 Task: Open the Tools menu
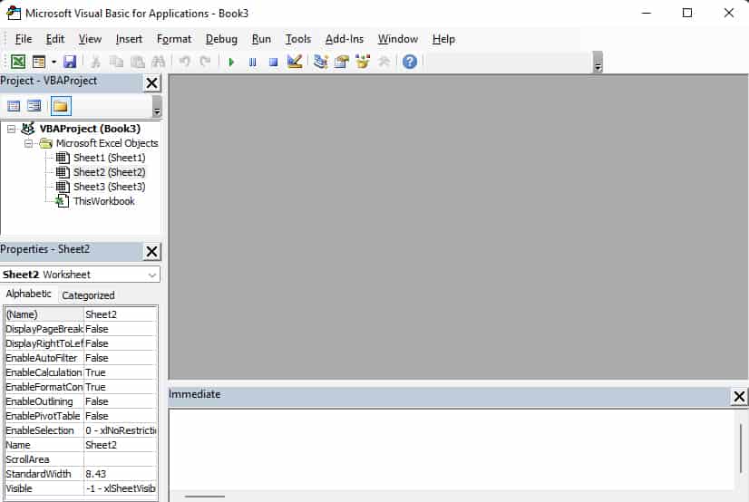point(298,39)
